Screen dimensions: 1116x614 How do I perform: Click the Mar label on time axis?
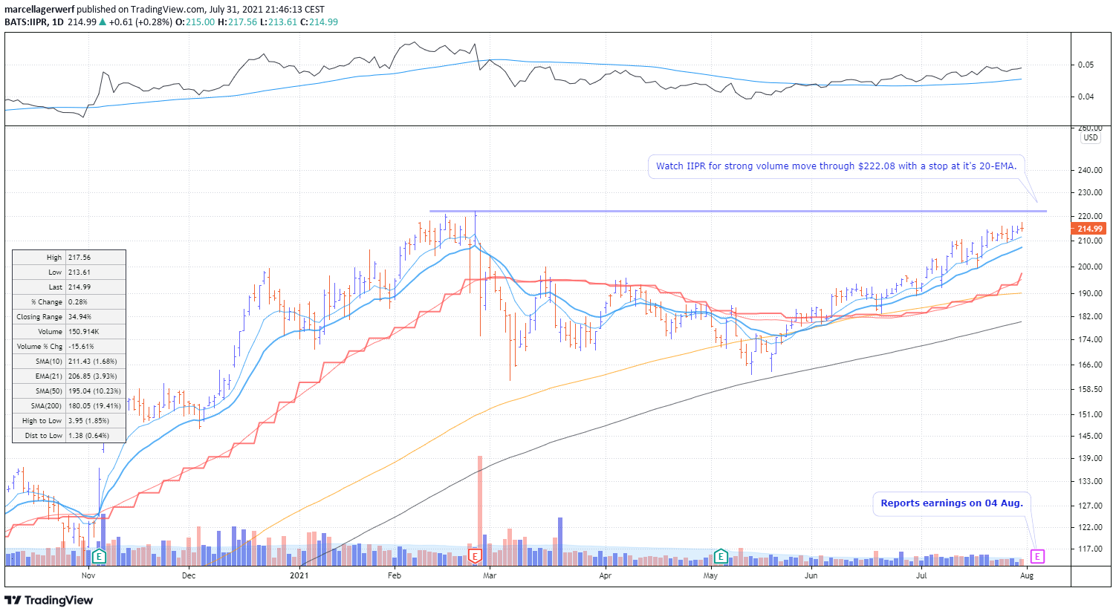click(490, 575)
